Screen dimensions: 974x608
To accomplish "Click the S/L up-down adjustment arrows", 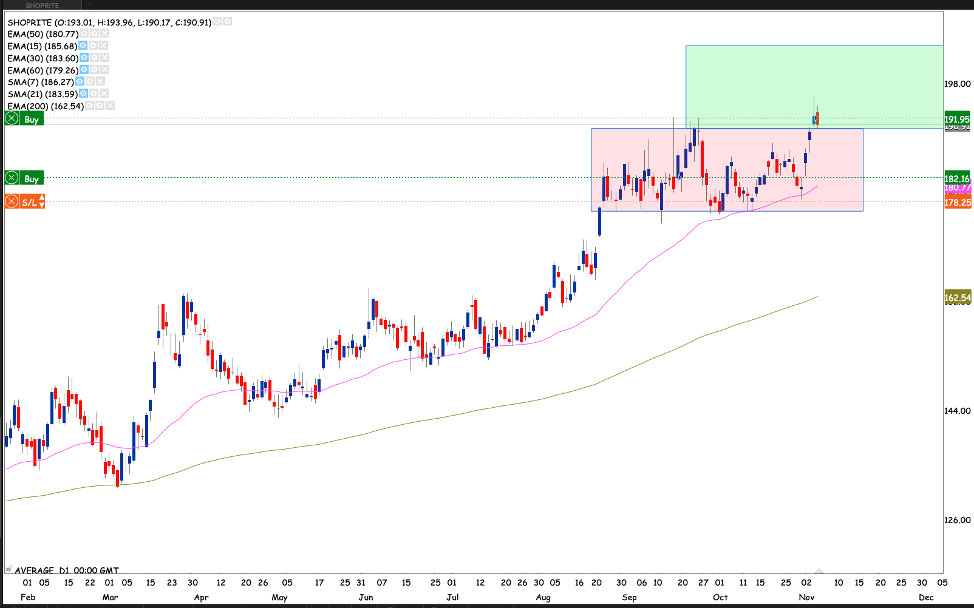I will point(41,201).
